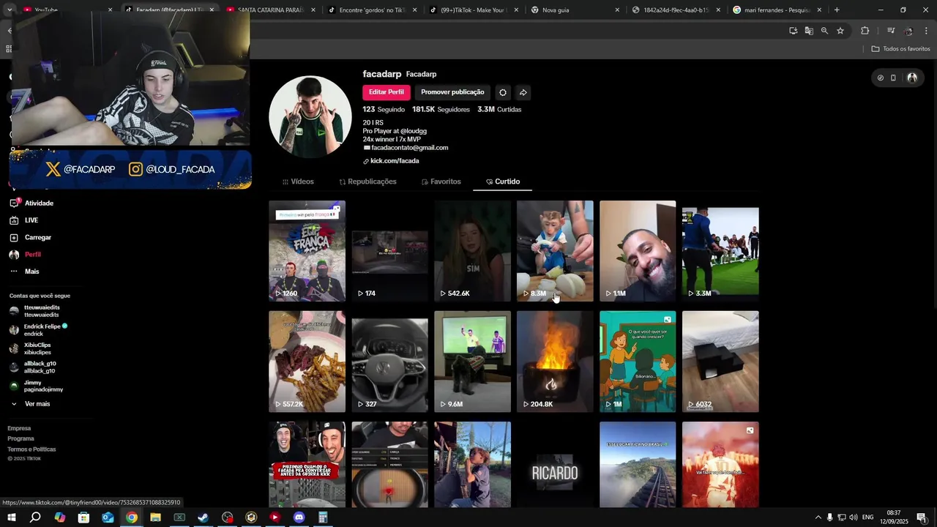Open the dark video with 174 views
Image resolution: width=937 pixels, height=527 pixels.
[x=389, y=251]
